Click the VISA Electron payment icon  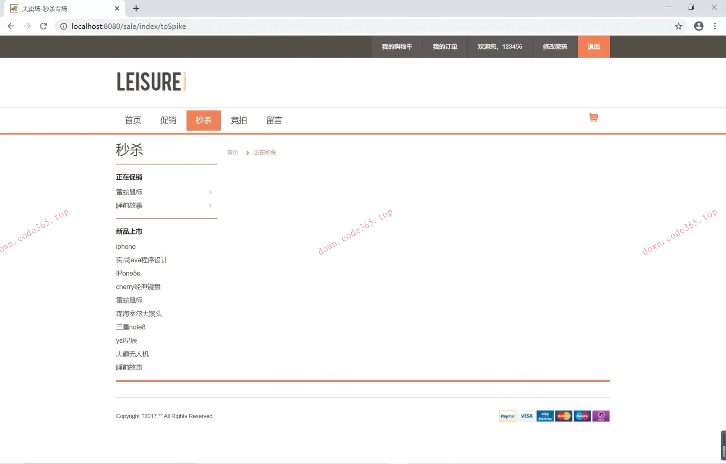point(545,416)
